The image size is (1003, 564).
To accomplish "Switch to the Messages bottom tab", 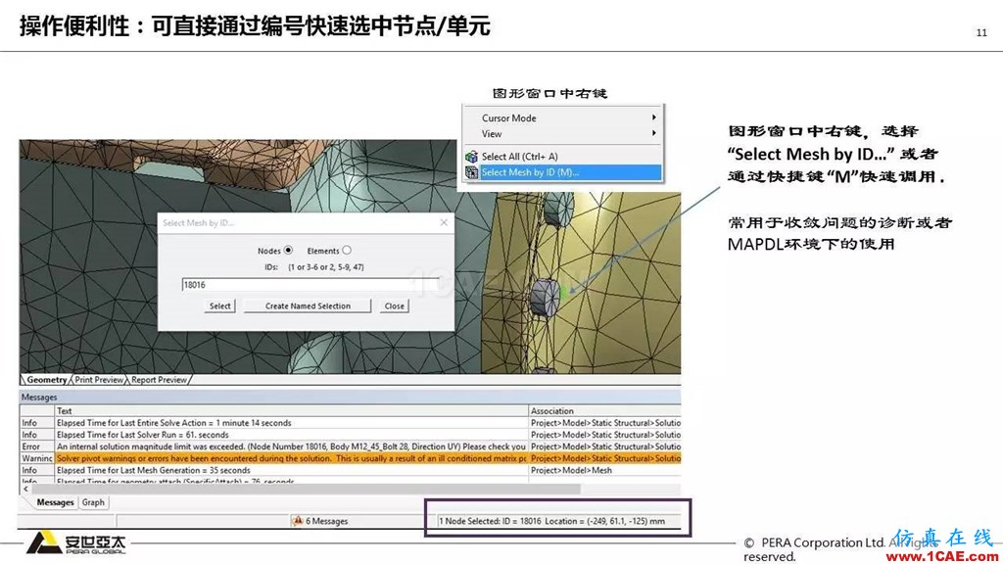I will click(x=55, y=502).
